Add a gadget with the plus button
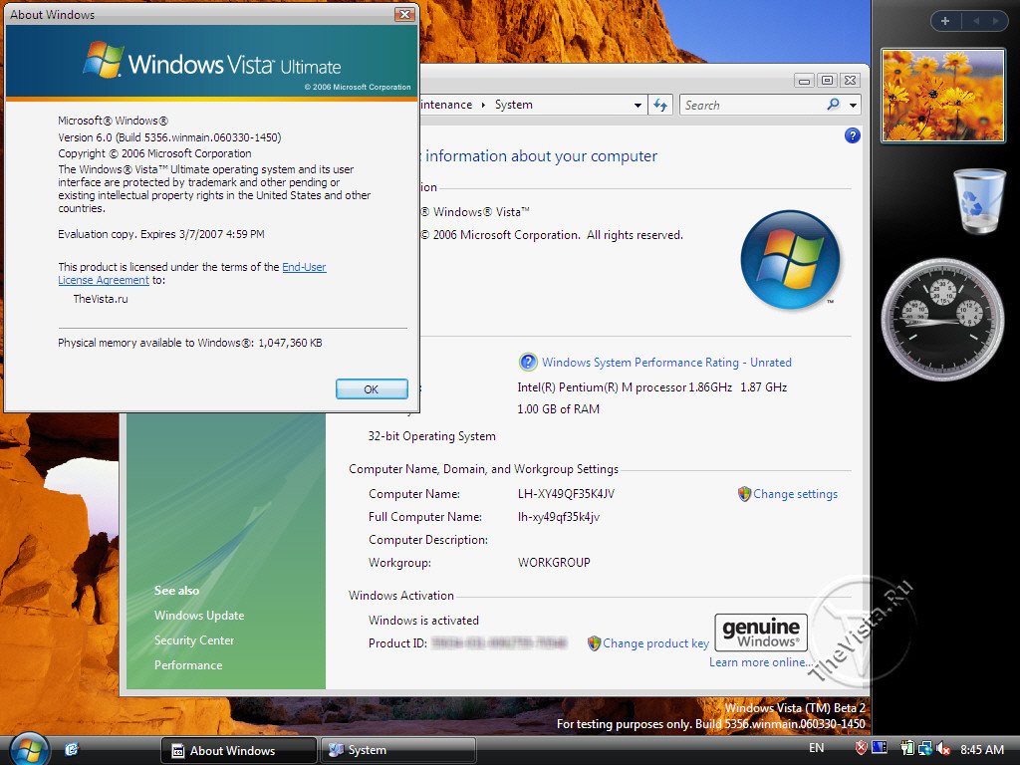The height and width of the screenshot is (765, 1020). point(945,21)
